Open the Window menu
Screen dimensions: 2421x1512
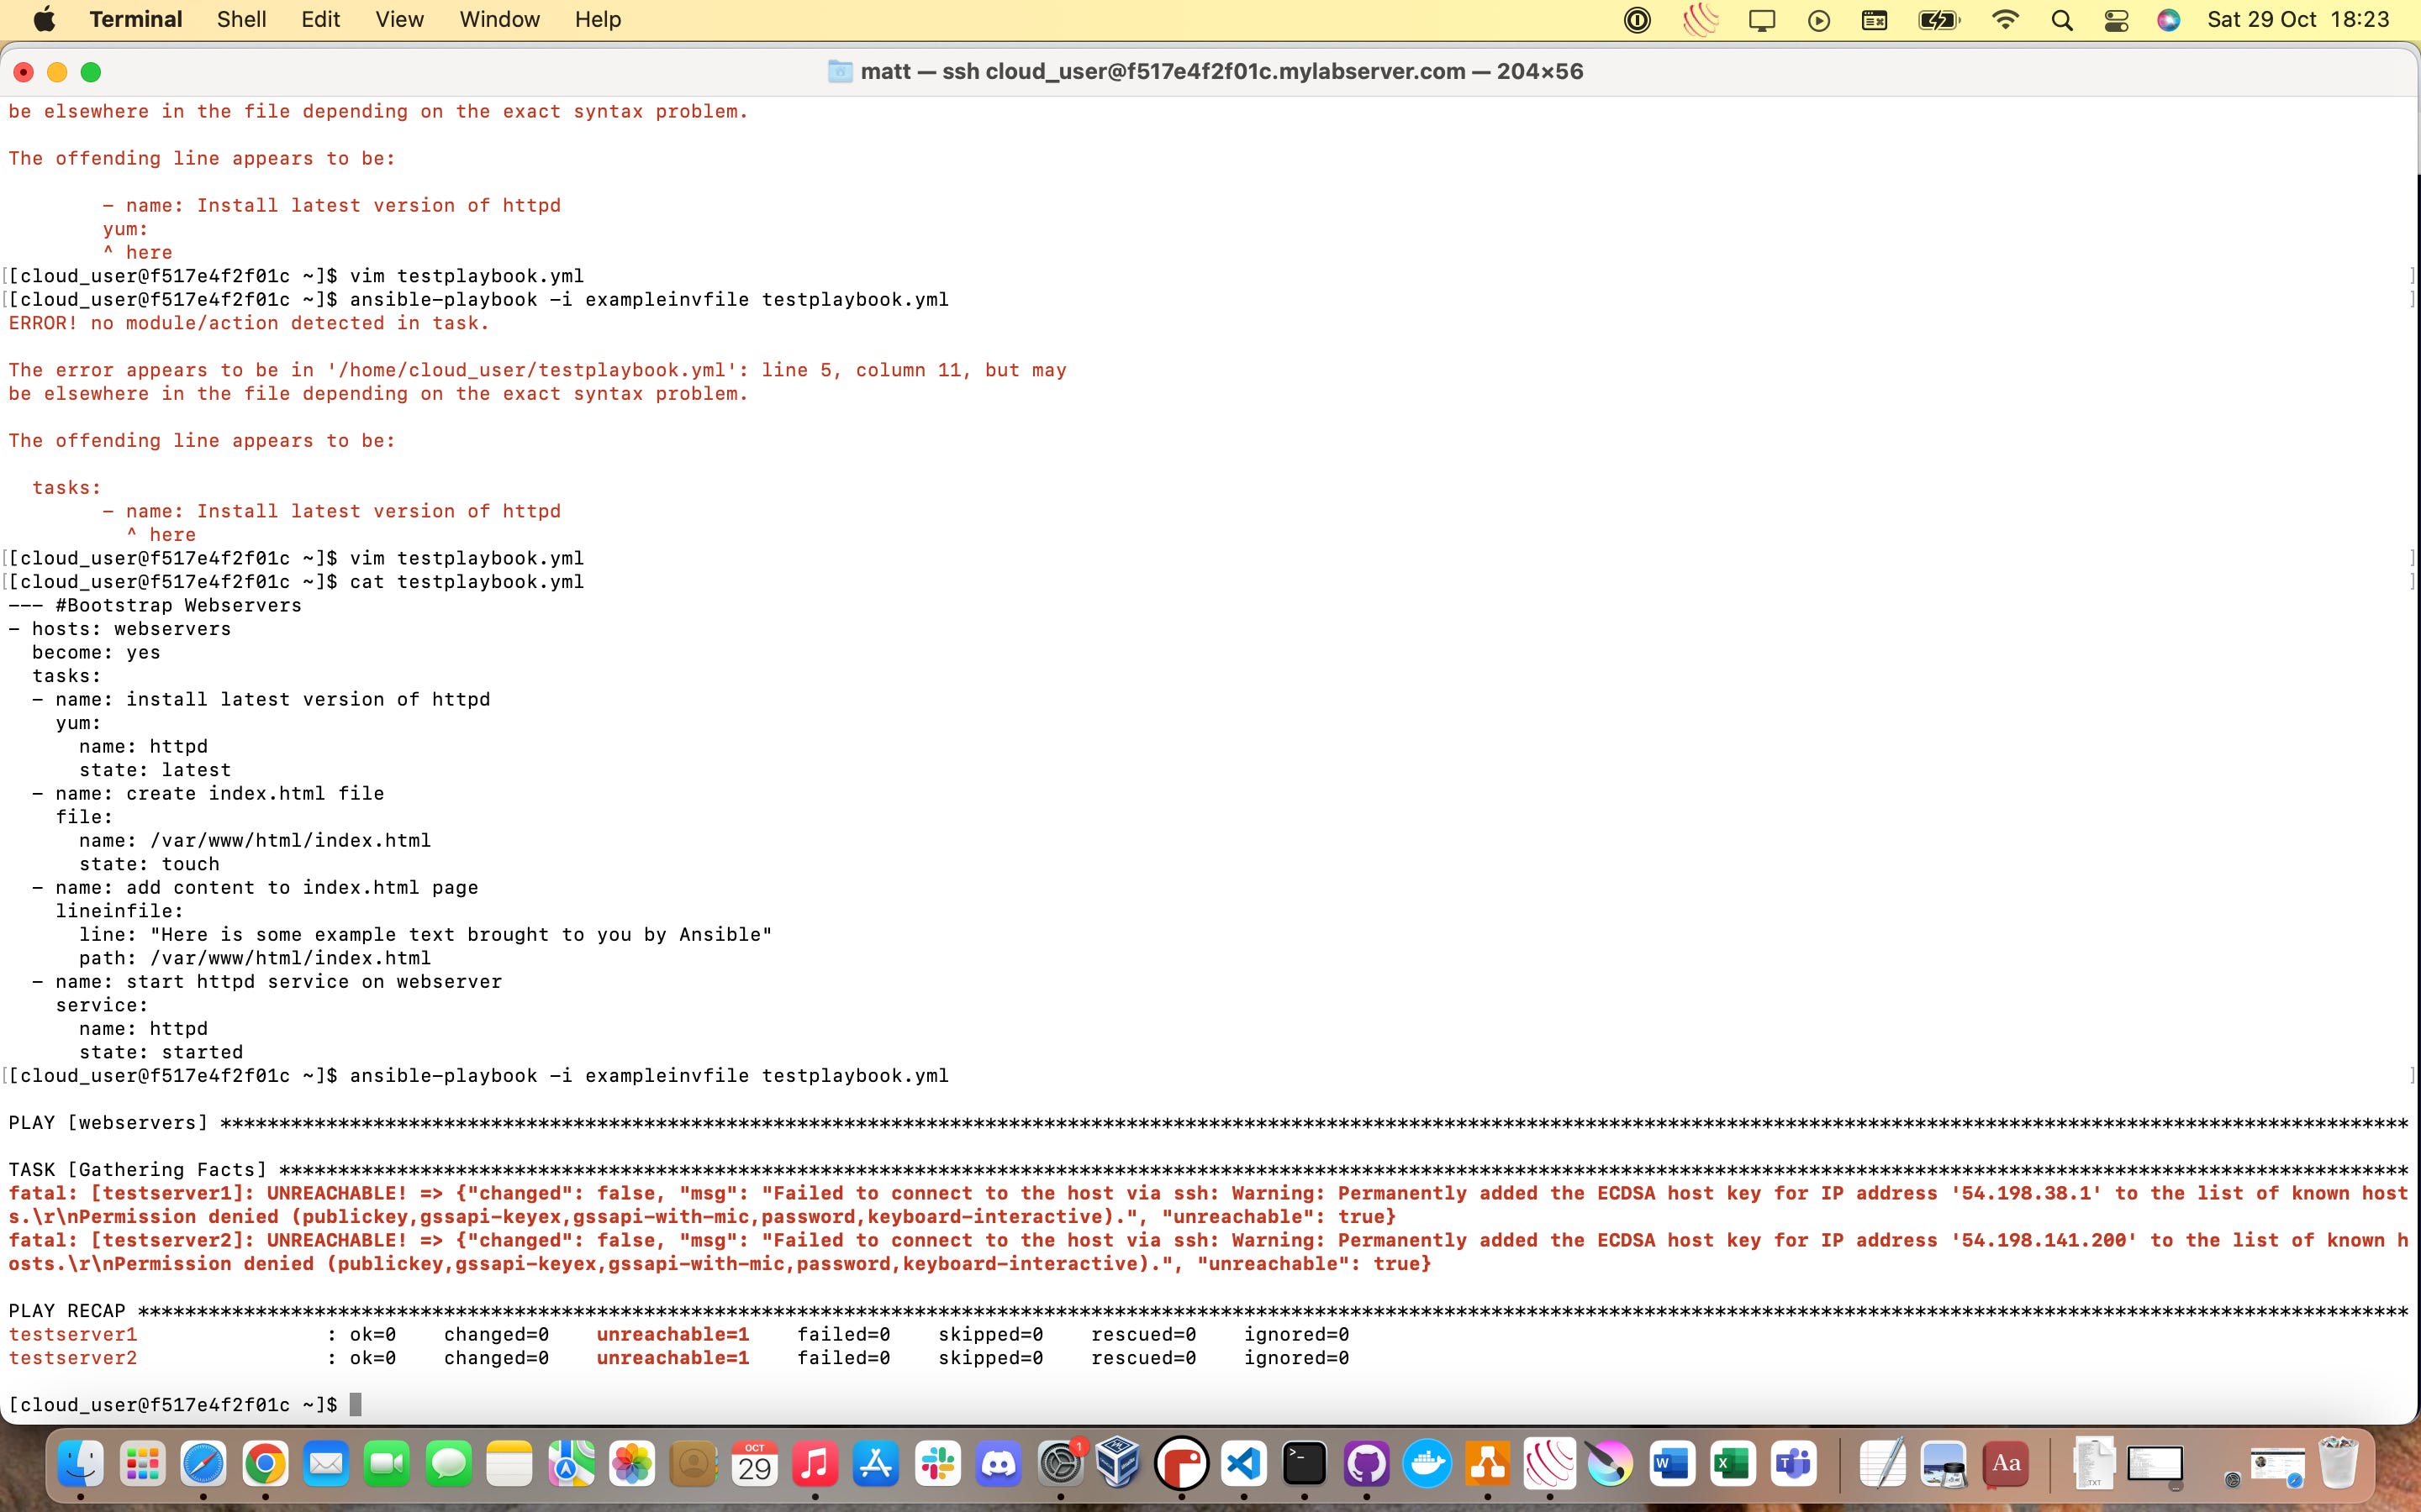(x=499, y=20)
